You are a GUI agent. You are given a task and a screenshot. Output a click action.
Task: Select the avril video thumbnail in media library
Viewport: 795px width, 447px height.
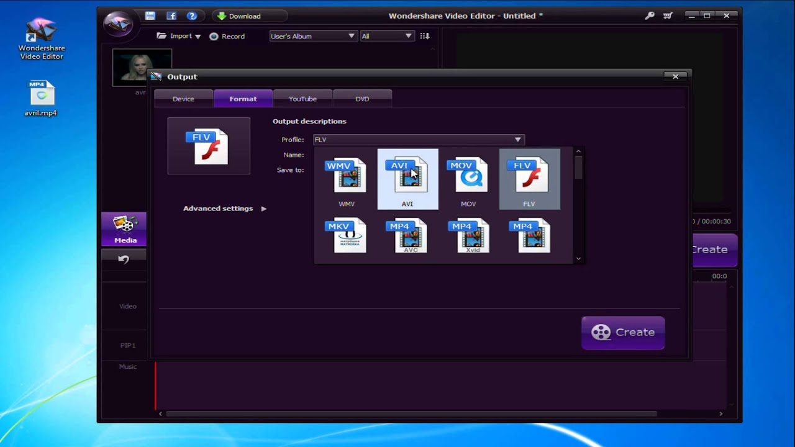tap(142, 68)
